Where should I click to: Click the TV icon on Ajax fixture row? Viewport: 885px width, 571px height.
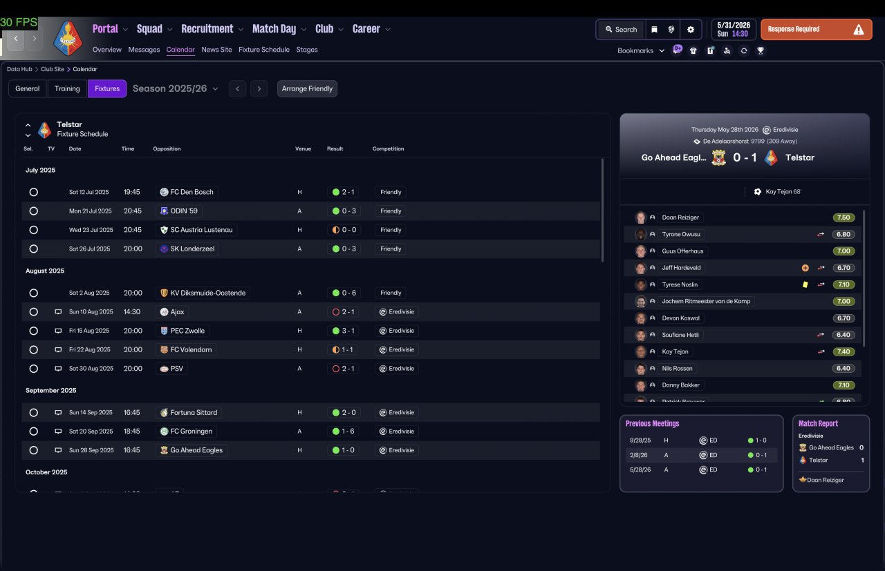coord(58,312)
